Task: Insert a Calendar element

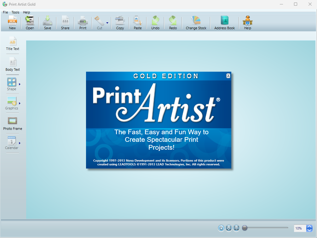Action: coord(12,143)
